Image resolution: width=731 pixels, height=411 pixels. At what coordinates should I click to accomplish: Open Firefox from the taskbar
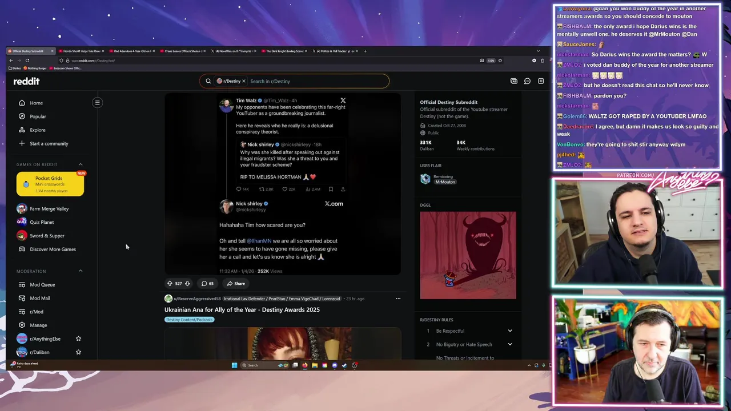[x=305, y=365]
